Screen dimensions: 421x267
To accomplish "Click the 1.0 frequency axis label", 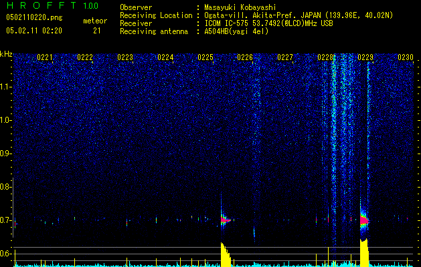I will [x=5, y=120].
